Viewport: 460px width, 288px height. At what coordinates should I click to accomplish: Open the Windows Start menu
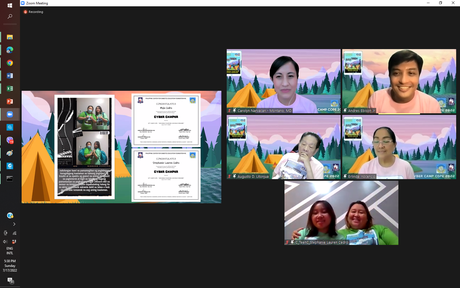[x=10, y=5]
